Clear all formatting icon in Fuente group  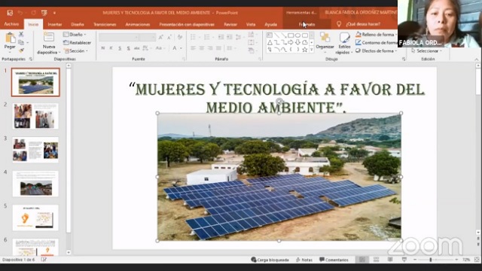coord(180,37)
